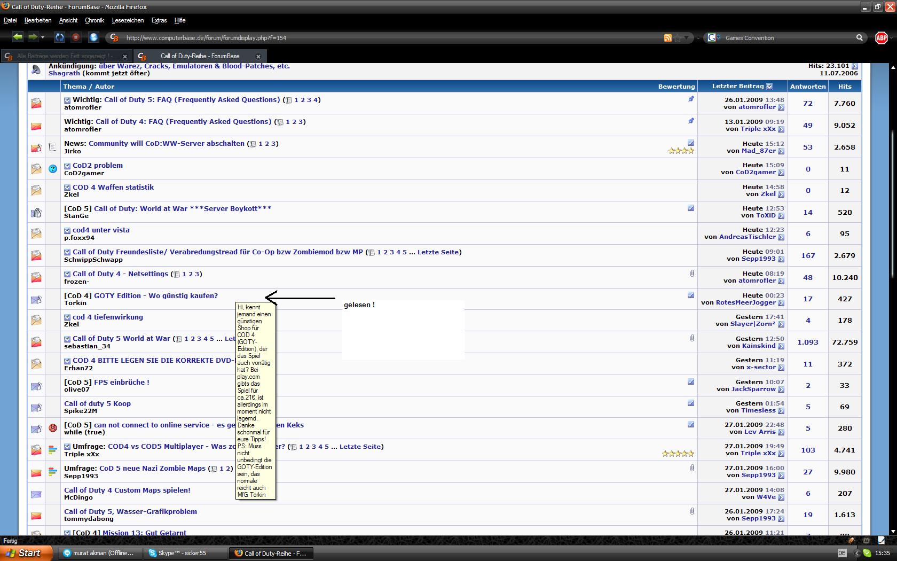Switch to Skype - sicker55 taskbar window
The image size is (897, 561).
click(185, 553)
